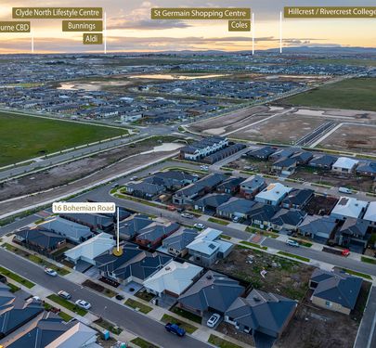Select the white-roofed house beside 16 Bohemian Road
The height and width of the screenshot is (348, 376).
(x=90, y=249)
